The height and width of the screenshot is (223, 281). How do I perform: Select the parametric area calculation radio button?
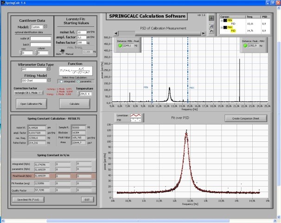point(78,82)
